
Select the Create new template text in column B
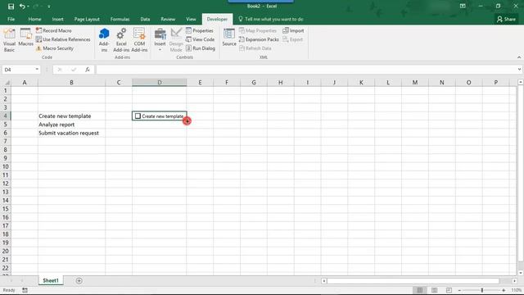click(65, 116)
